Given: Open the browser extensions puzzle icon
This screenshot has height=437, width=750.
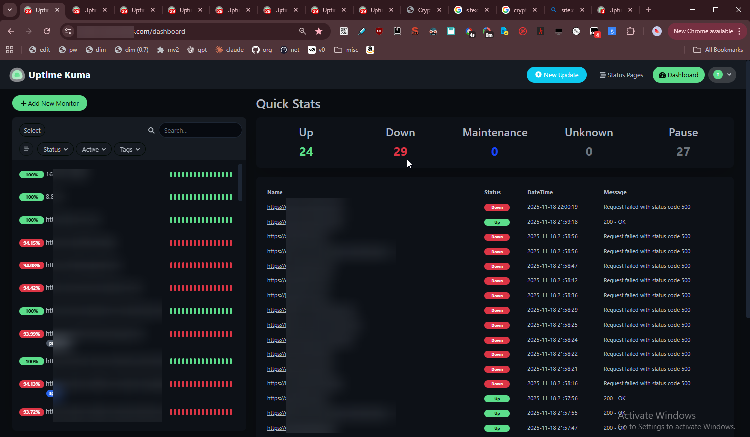Looking at the screenshot, I should tap(630, 31).
